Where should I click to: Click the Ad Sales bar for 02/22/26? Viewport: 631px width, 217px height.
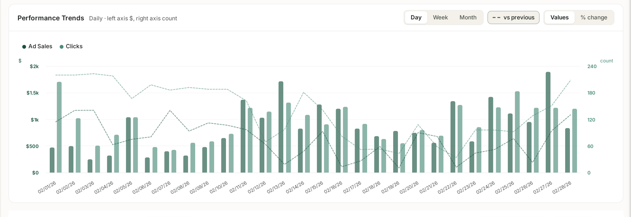point(453,137)
